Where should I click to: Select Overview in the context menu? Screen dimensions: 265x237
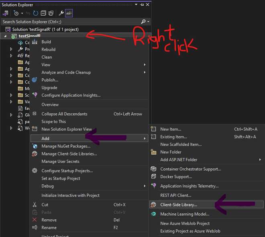click(89, 104)
